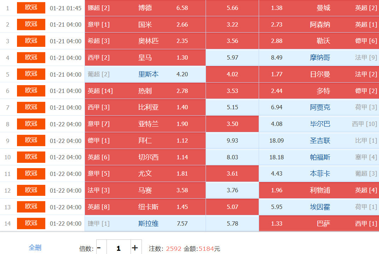This screenshot has width=379, height=254.
Task: Click 欧冠 league tag in row 14
Action: (31, 223)
